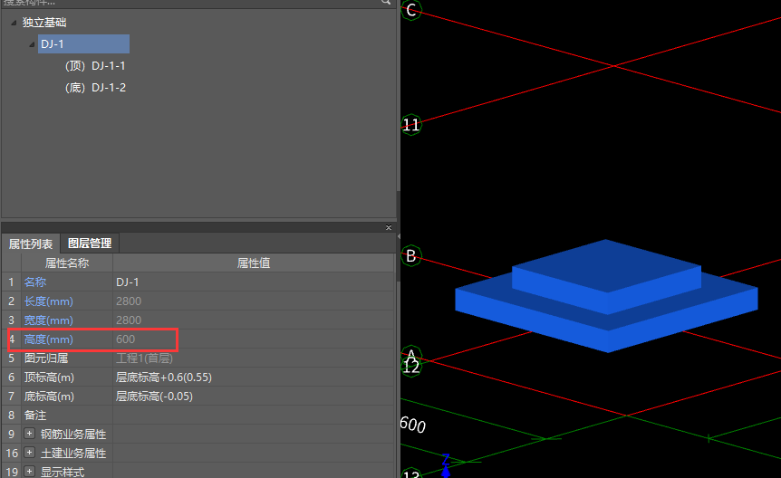Edit 底标高 value 层底标高(-0.05)

click(254, 396)
